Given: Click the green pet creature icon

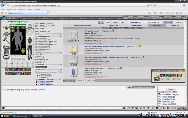Looking at the screenshot, I should point(23,50).
